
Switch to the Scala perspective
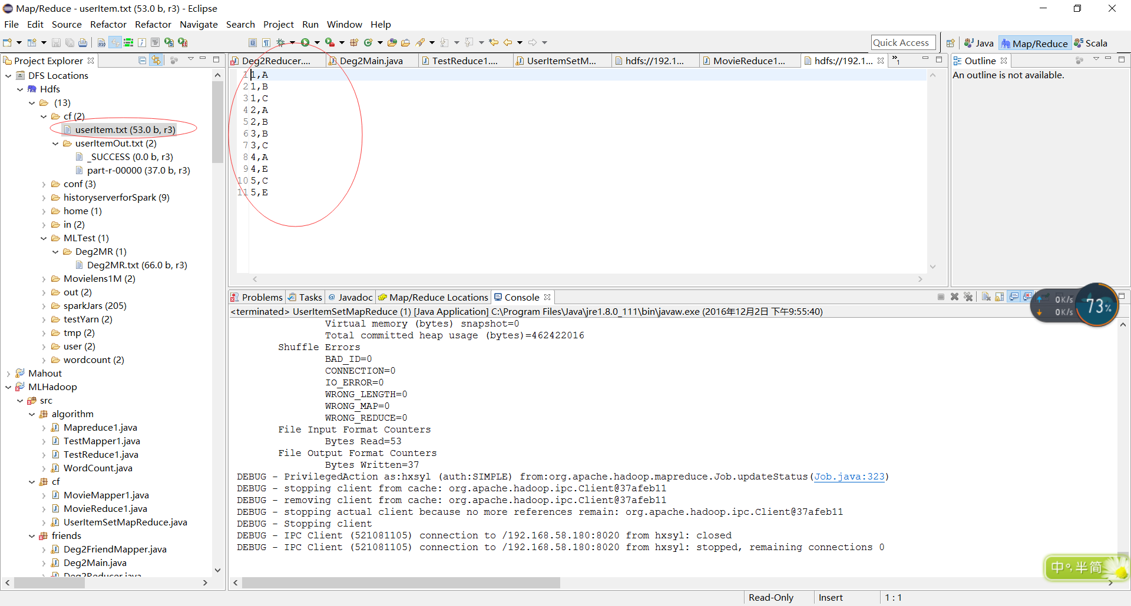pos(1091,43)
